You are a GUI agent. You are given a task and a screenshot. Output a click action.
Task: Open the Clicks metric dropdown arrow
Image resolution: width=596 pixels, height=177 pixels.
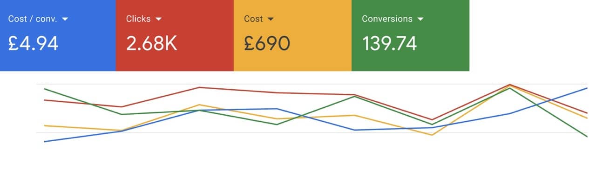(x=158, y=19)
